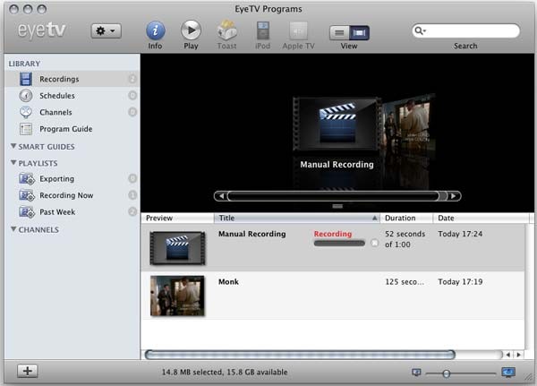Click the Play toolbar button
Image resolution: width=537 pixels, height=386 pixels.
tap(191, 30)
